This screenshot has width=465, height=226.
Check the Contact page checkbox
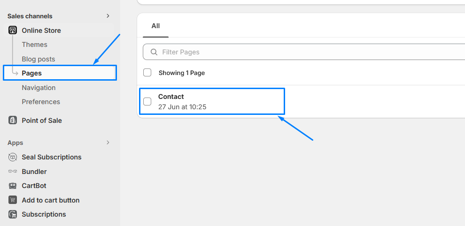(147, 101)
